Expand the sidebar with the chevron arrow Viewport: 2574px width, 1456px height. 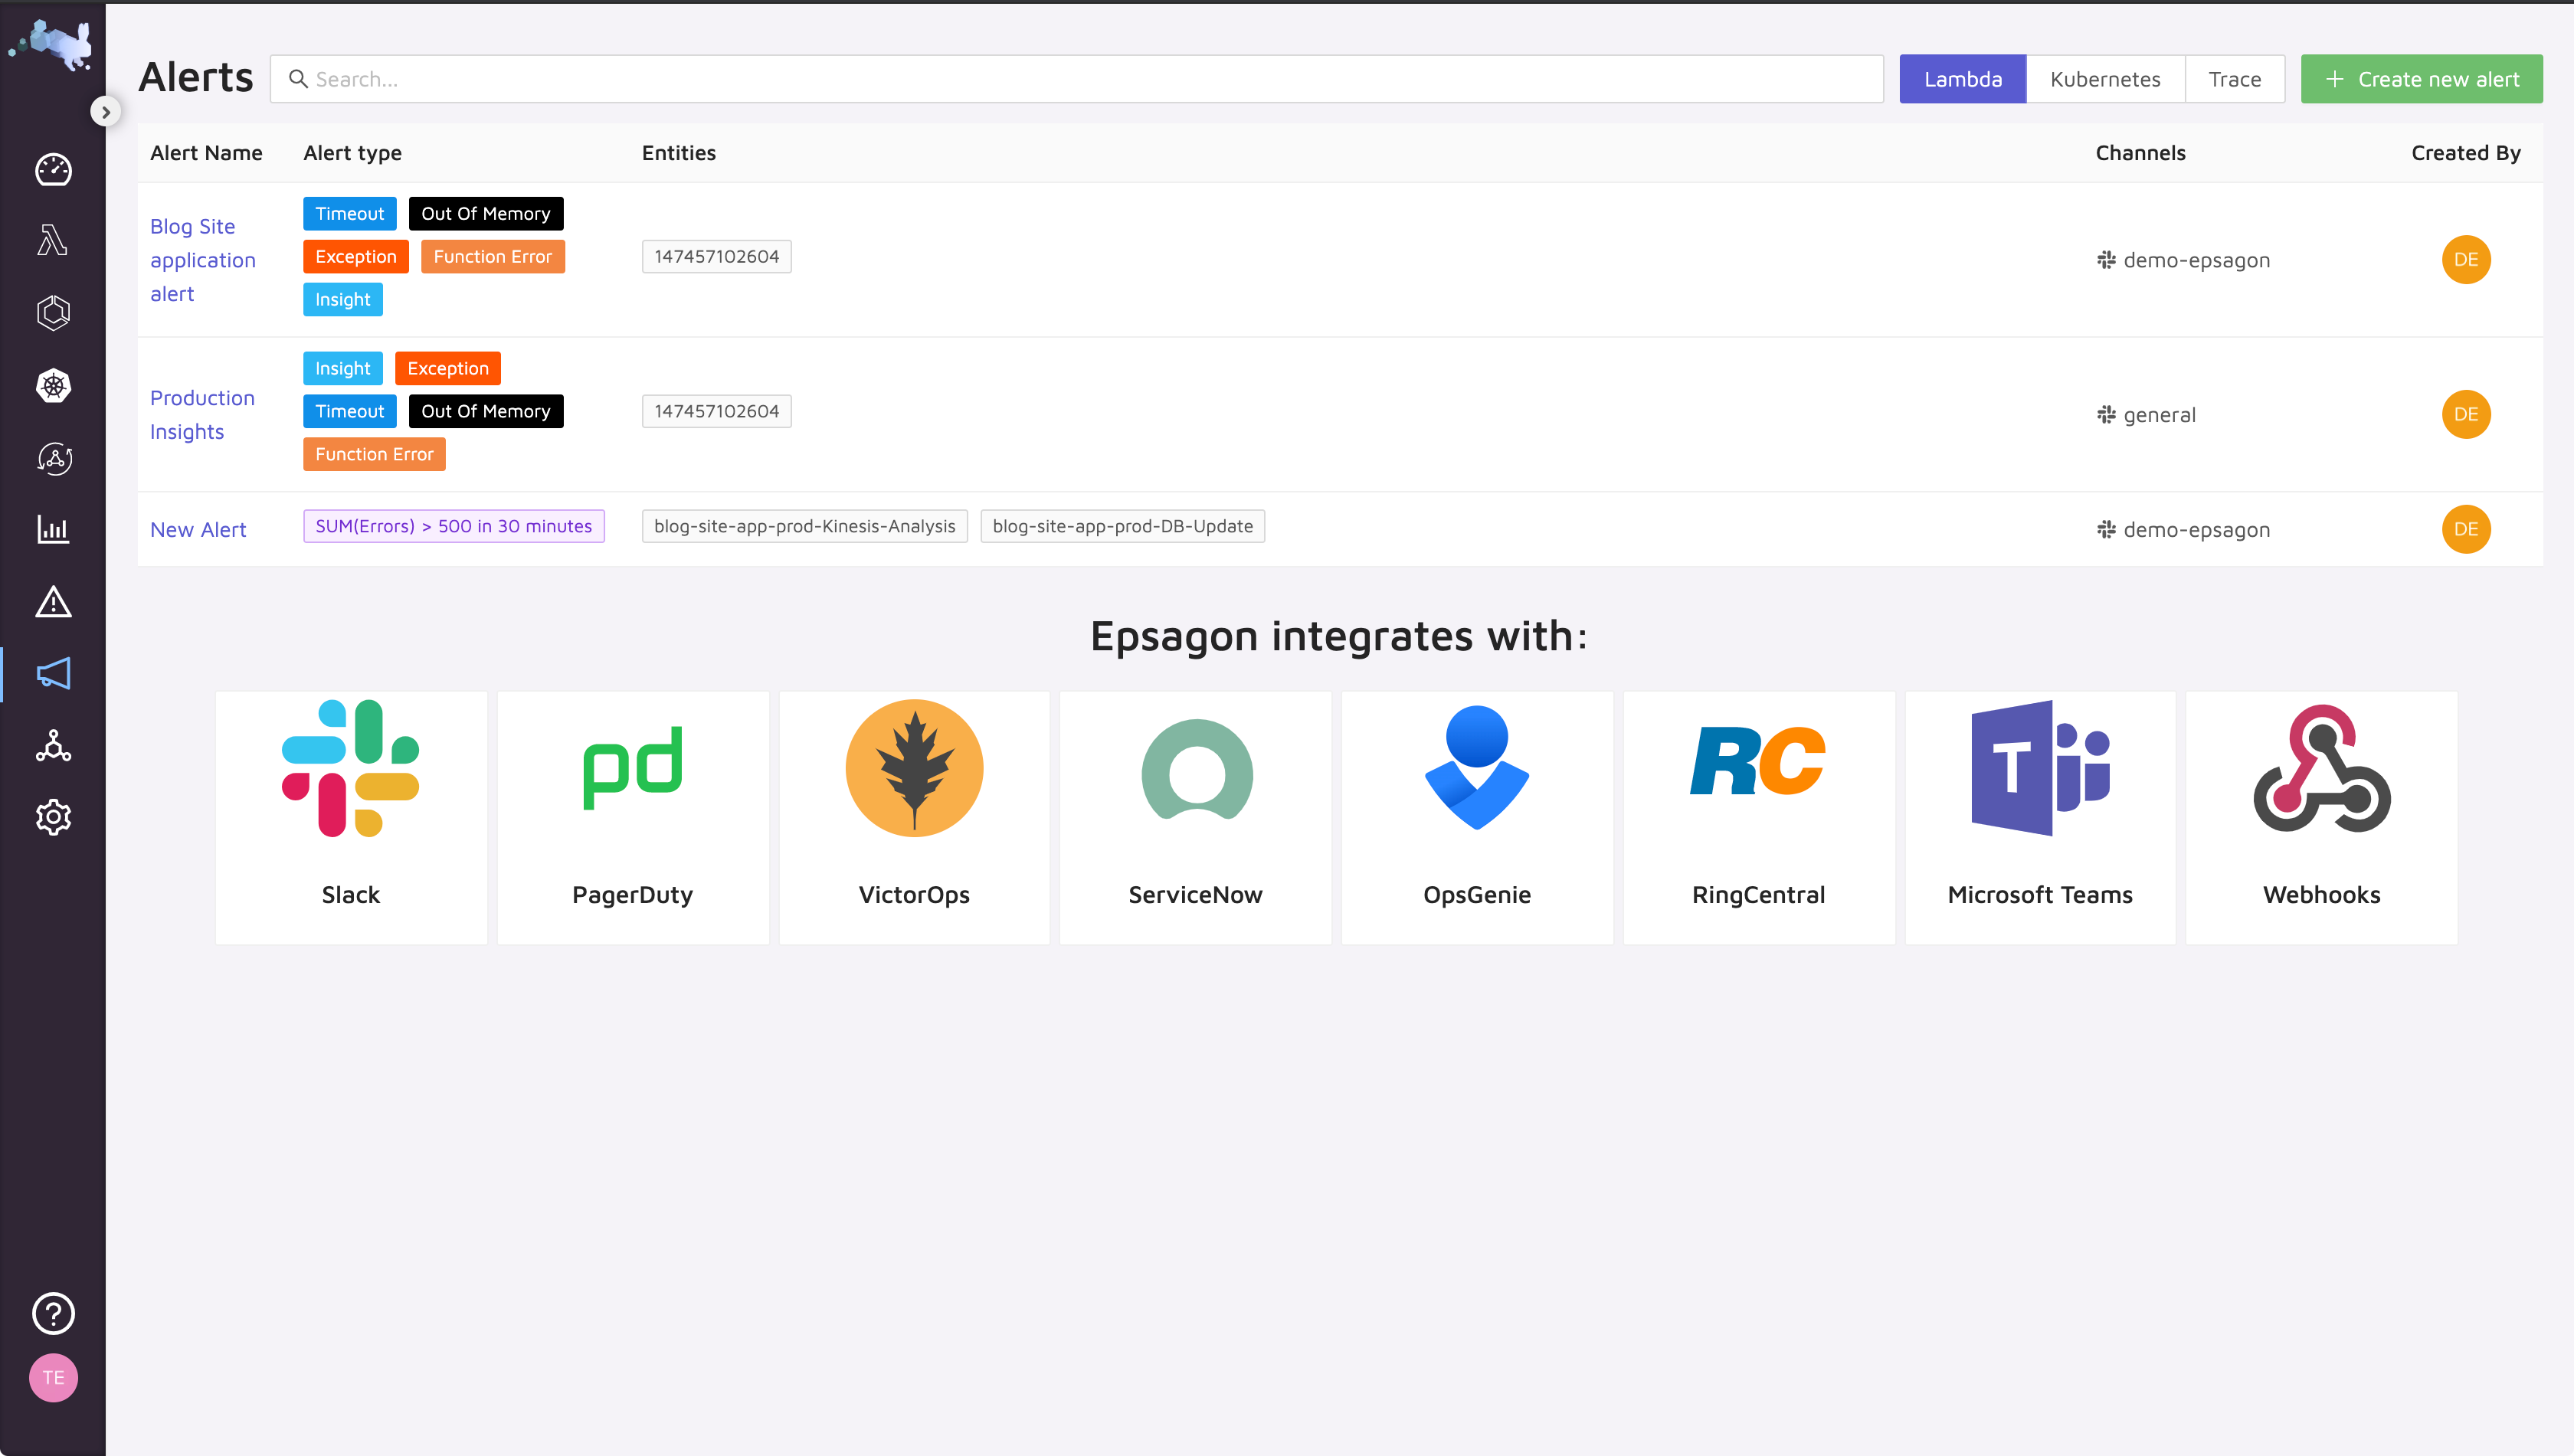[105, 111]
